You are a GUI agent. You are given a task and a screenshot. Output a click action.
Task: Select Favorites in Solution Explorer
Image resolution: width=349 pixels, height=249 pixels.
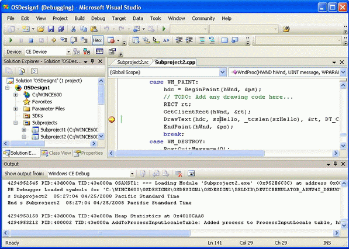42,102
